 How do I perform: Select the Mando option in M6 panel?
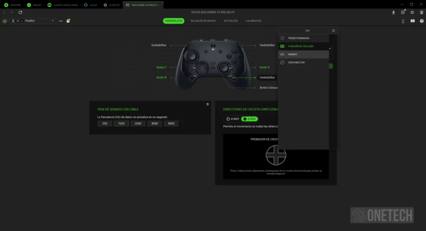[x=303, y=54]
